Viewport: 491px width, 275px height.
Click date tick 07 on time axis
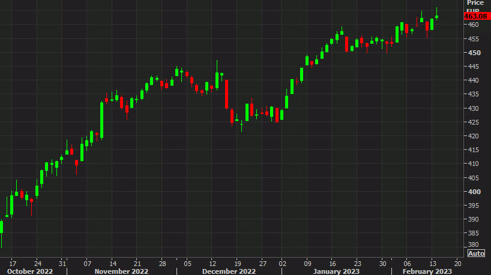(88, 264)
